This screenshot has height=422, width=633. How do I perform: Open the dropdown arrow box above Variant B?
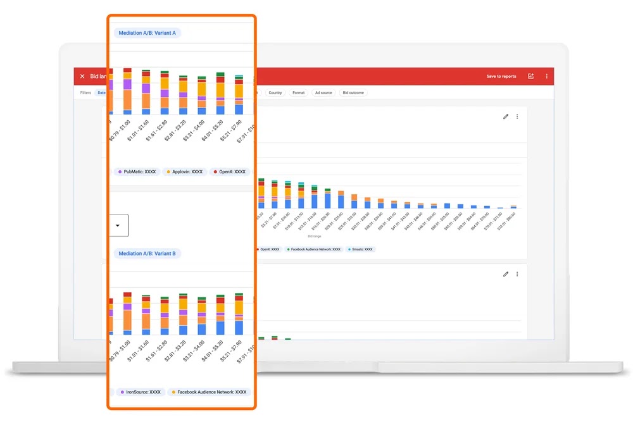click(x=119, y=225)
